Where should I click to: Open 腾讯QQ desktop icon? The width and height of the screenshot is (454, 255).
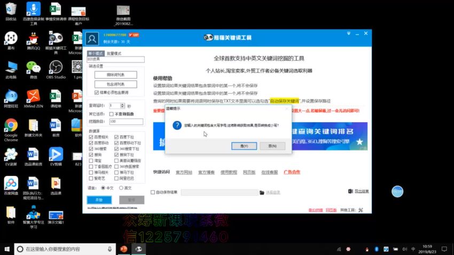34,41
